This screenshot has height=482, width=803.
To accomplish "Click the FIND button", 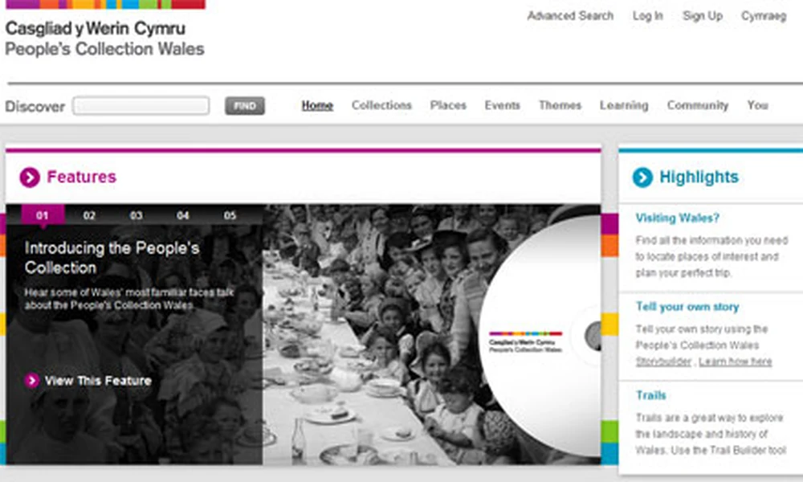I will click(x=245, y=106).
